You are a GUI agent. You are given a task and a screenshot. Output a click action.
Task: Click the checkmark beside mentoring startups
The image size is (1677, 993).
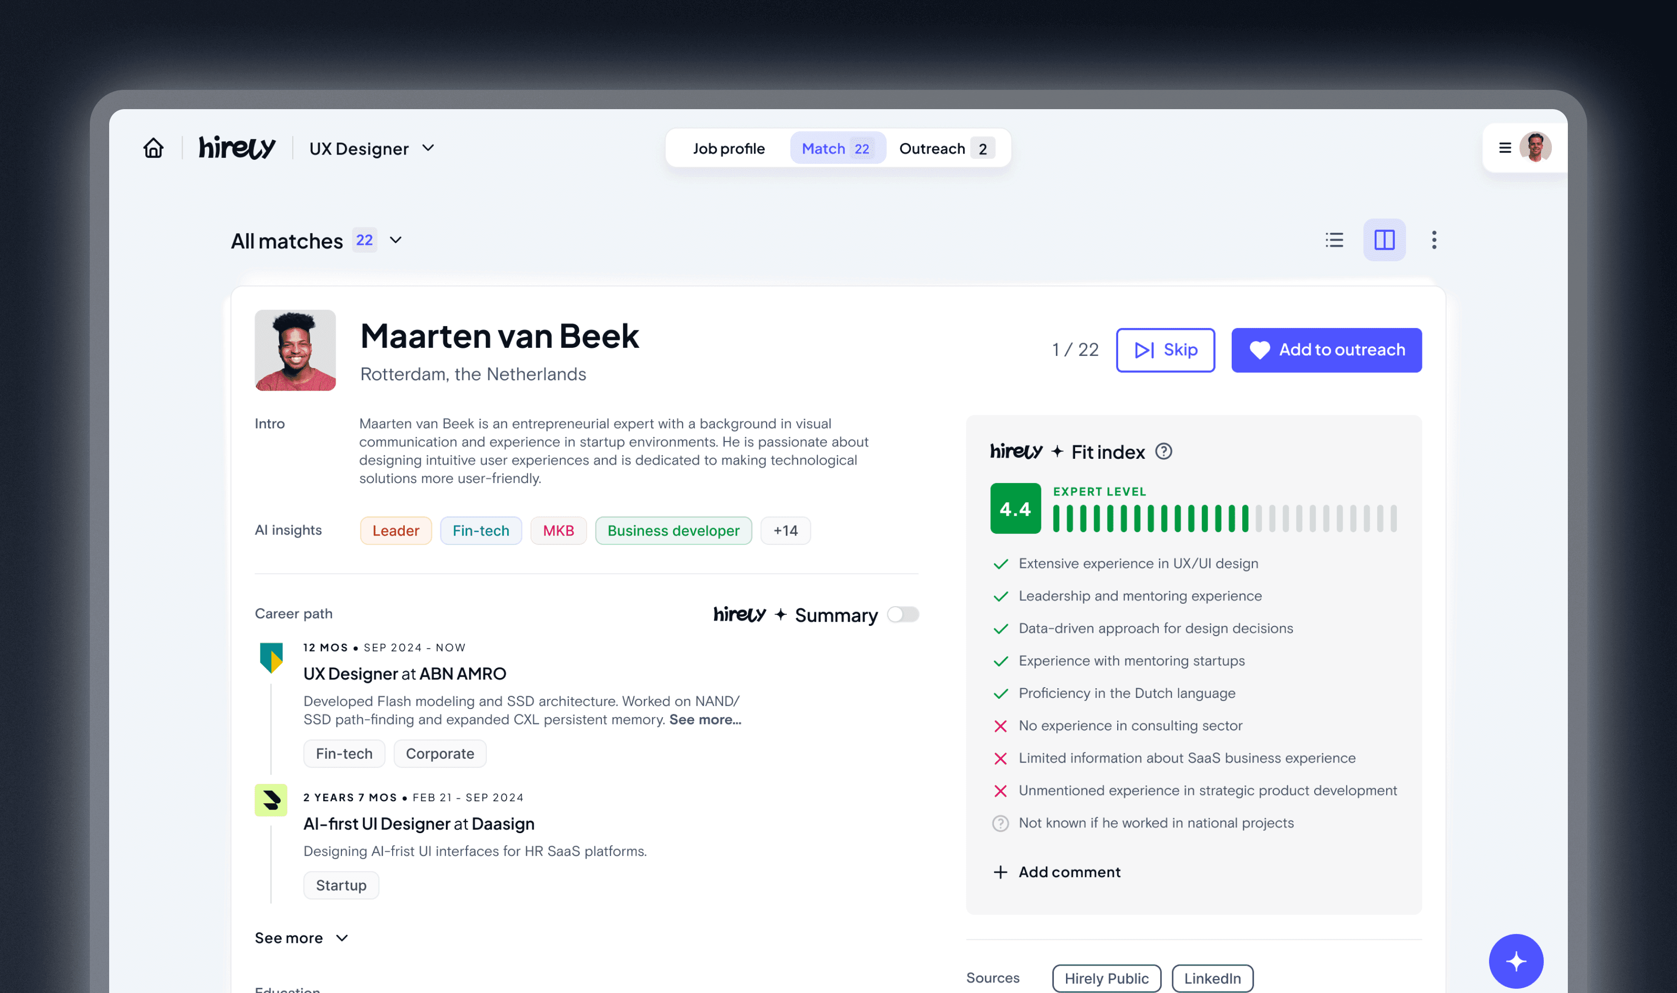point(1000,661)
